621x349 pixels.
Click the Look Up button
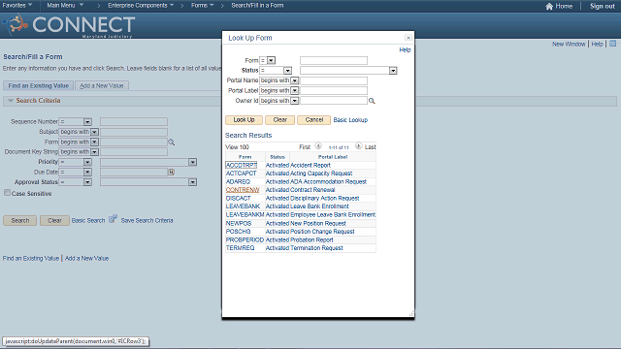pyautogui.click(x=244, y=120)
